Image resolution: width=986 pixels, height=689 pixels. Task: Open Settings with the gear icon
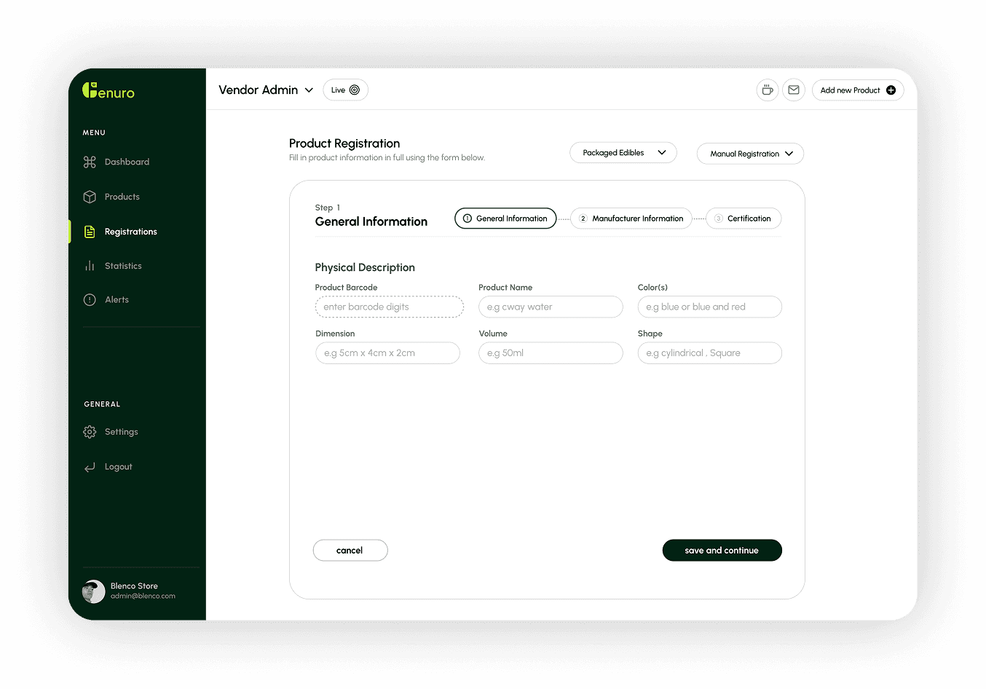(89, 431)
